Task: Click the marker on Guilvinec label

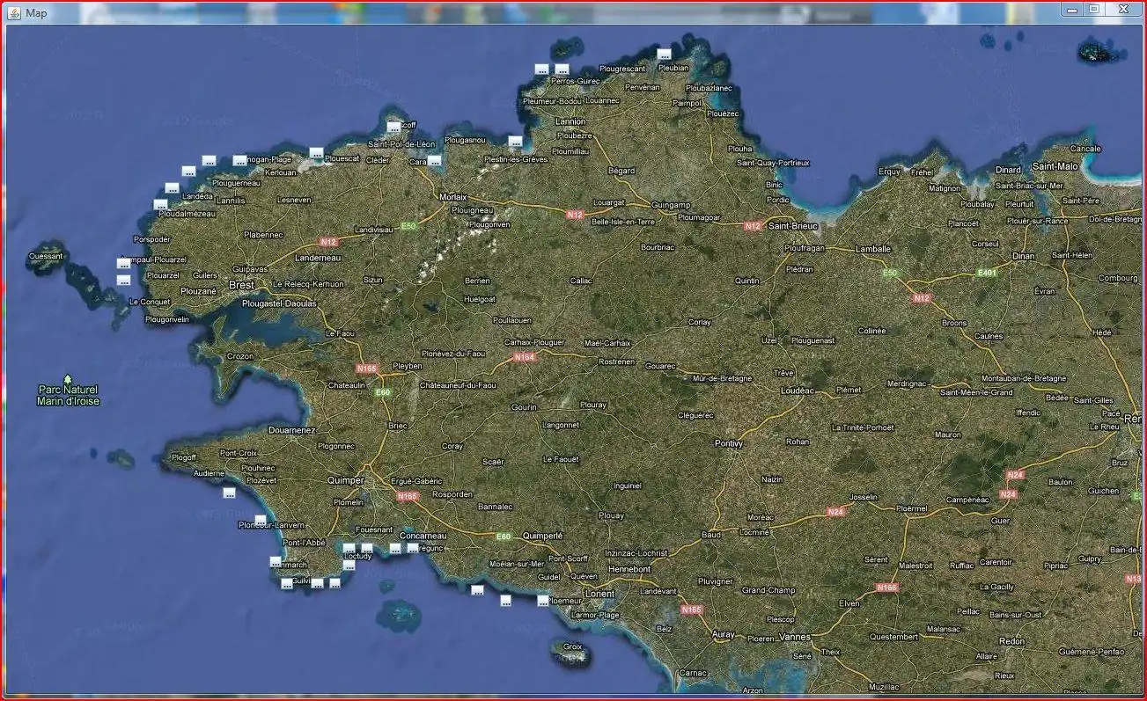Action: click(287, 583)
